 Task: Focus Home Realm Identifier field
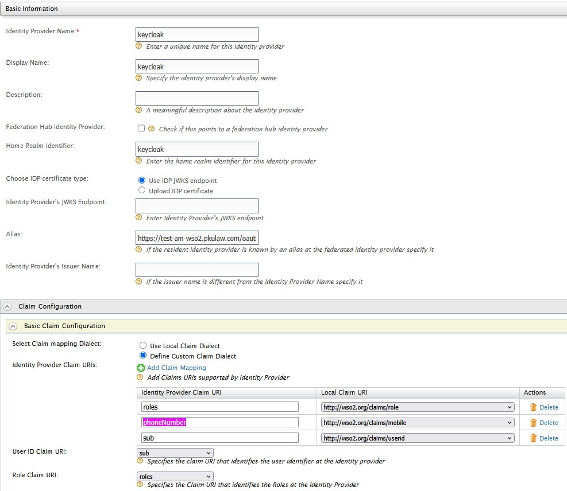tap(197, 149)
